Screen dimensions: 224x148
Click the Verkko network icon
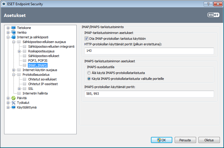14,32
